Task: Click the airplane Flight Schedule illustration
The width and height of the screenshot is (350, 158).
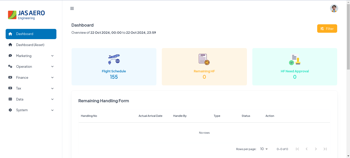Action: (114, 59)
